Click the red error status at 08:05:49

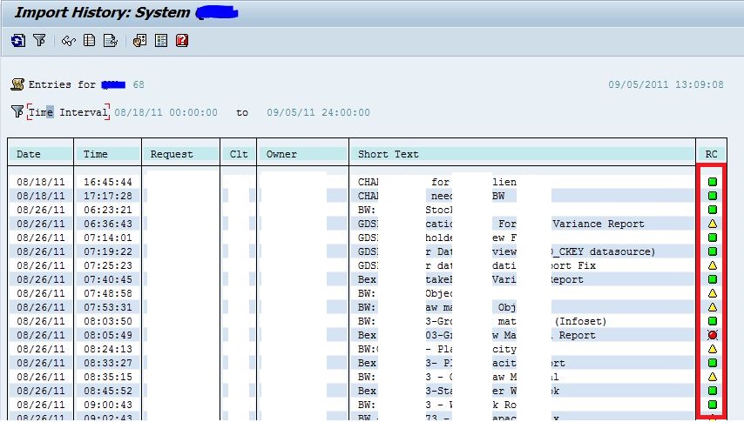pos(713,335)
